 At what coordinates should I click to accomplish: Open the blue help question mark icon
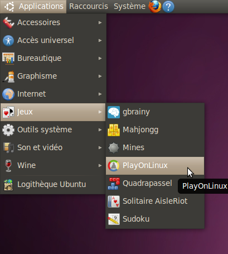[x=168, y=7]
